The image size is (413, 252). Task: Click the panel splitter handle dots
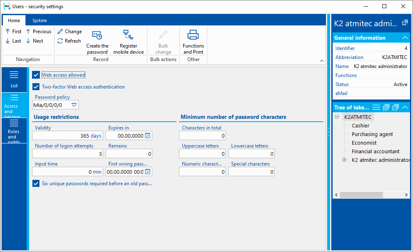click(x=328, y=132)
